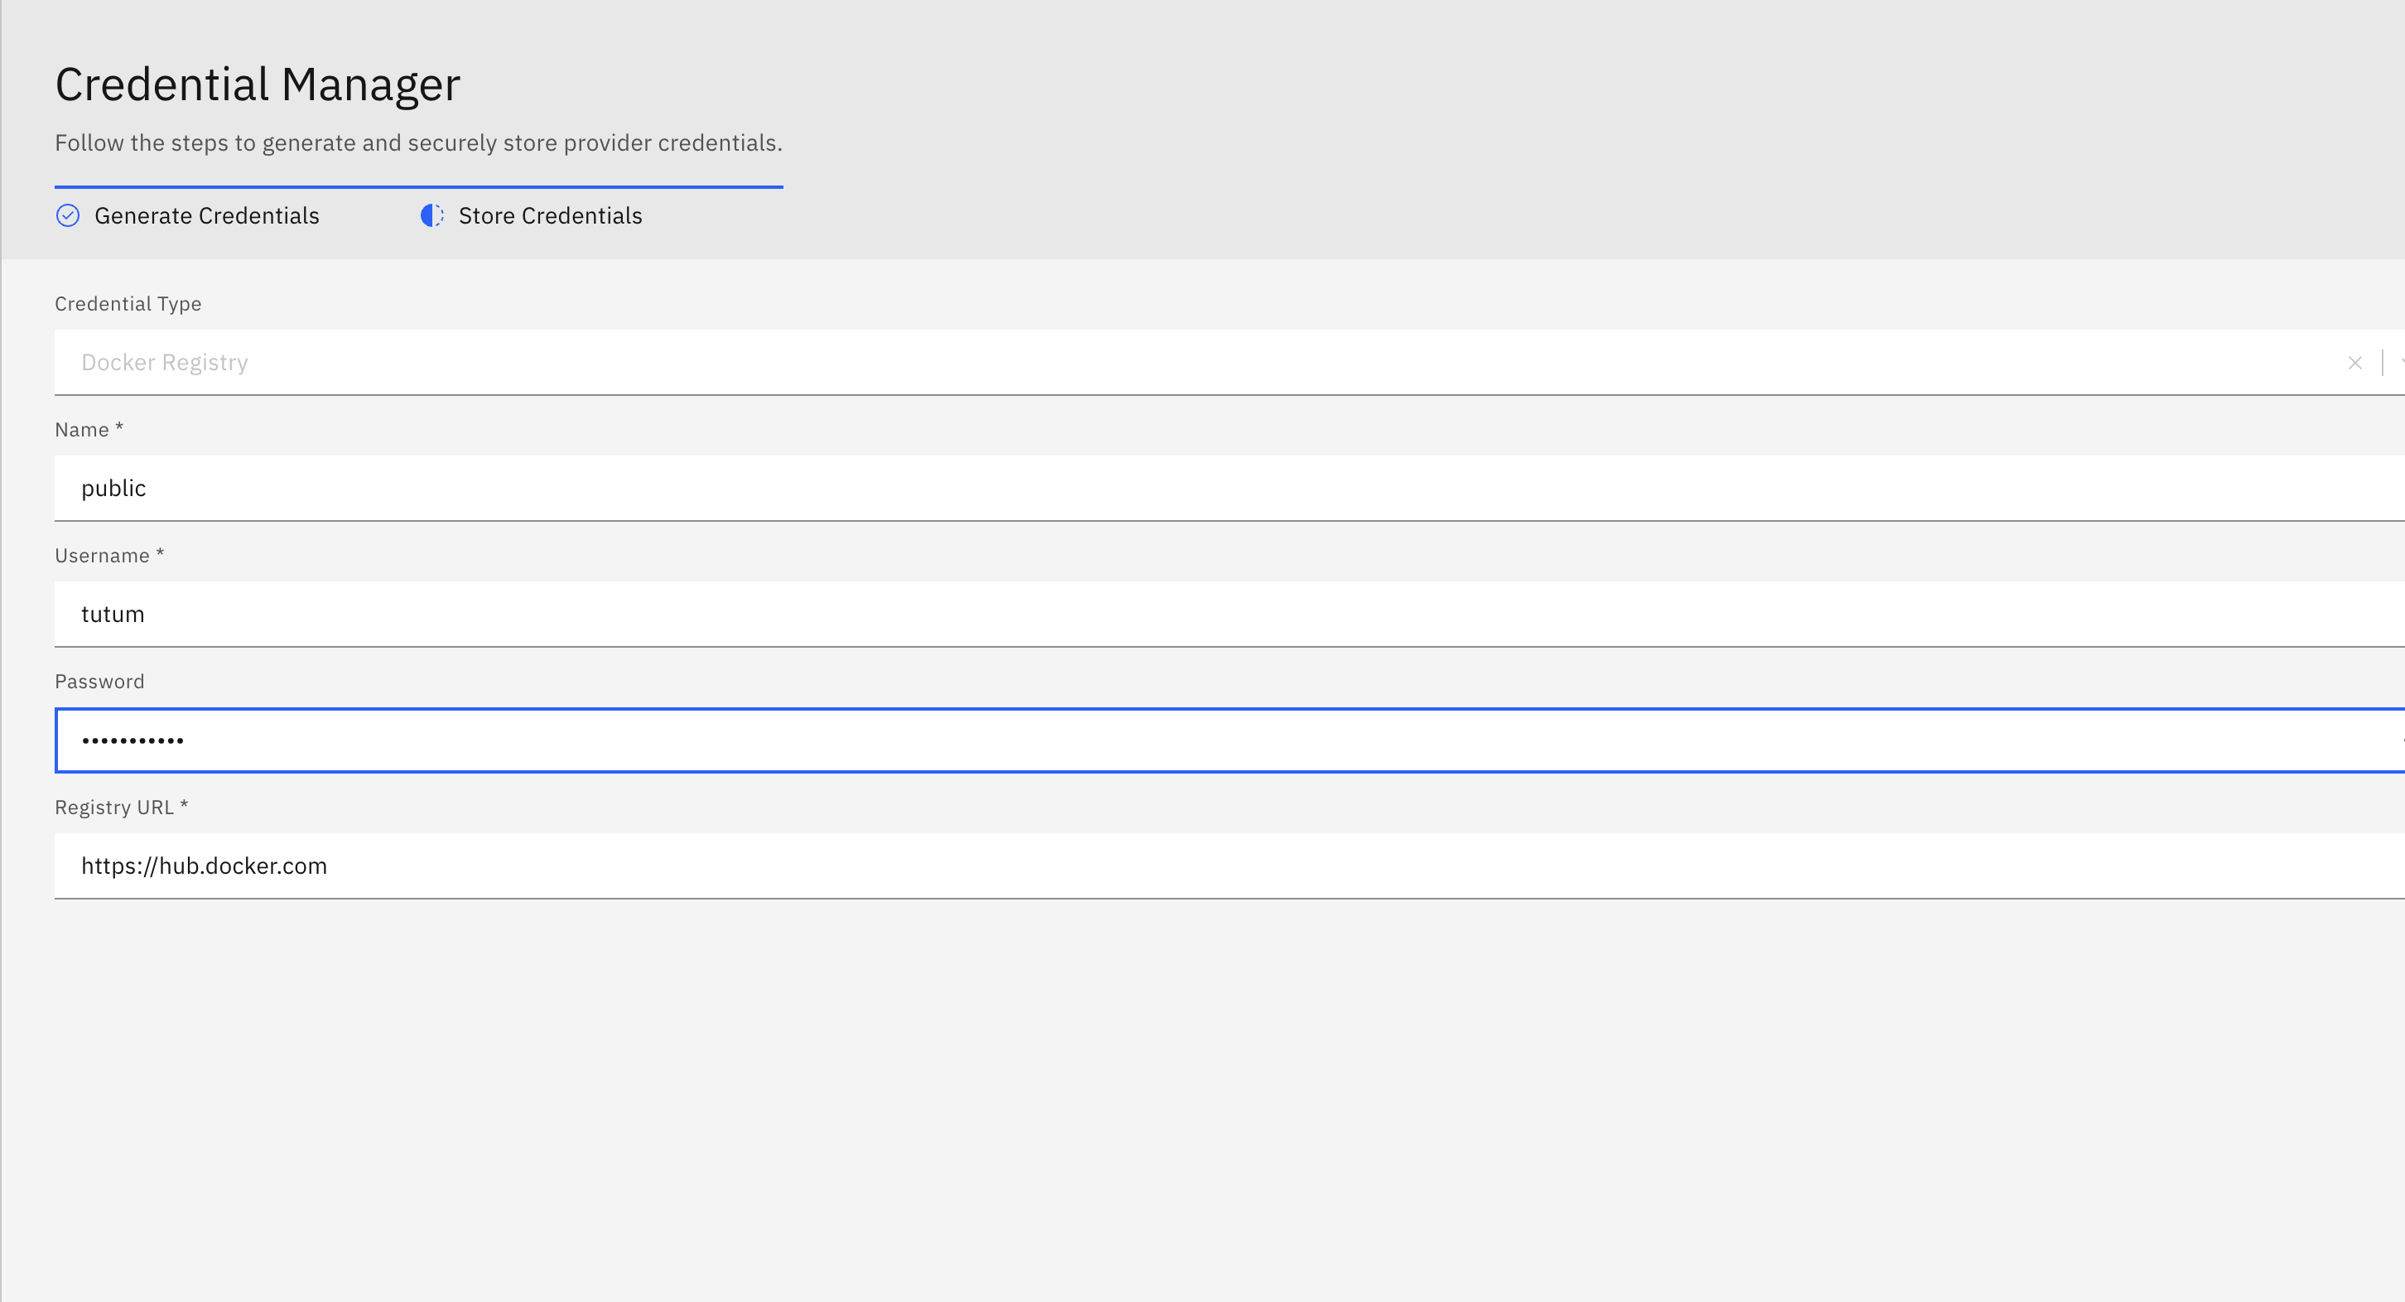The image size is (2405, 1302).
Task: Click the Username field with 'tutum'
Action: 1121,615
